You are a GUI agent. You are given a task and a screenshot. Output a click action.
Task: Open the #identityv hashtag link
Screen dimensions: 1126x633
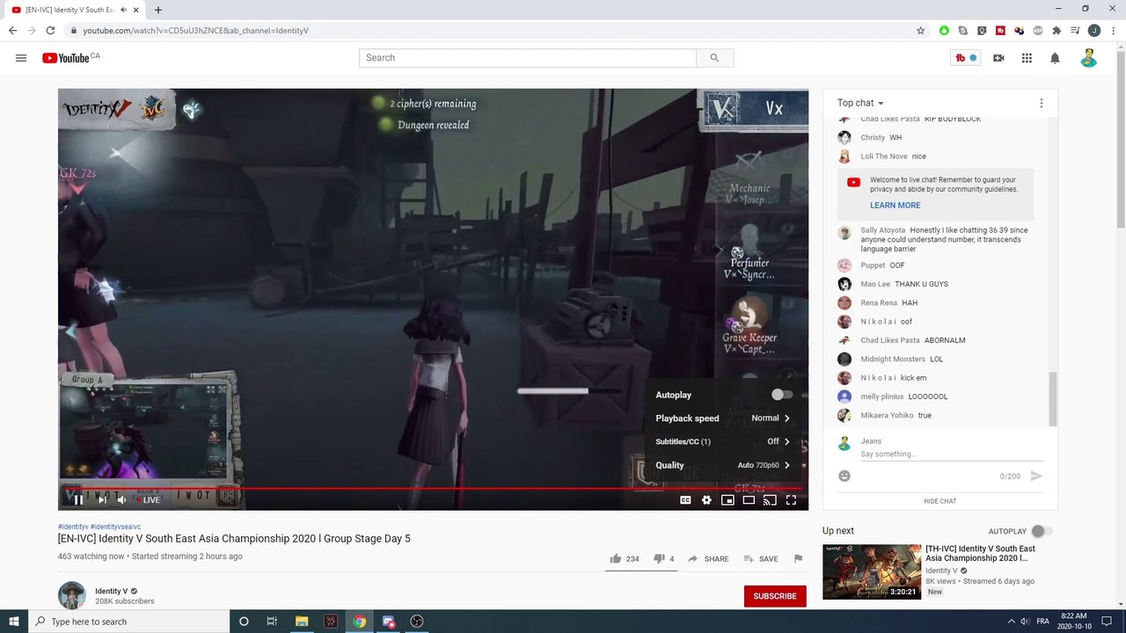click(x=73, y=527)
